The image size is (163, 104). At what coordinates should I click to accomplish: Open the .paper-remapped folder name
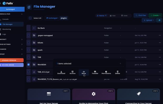coord(45,35)
